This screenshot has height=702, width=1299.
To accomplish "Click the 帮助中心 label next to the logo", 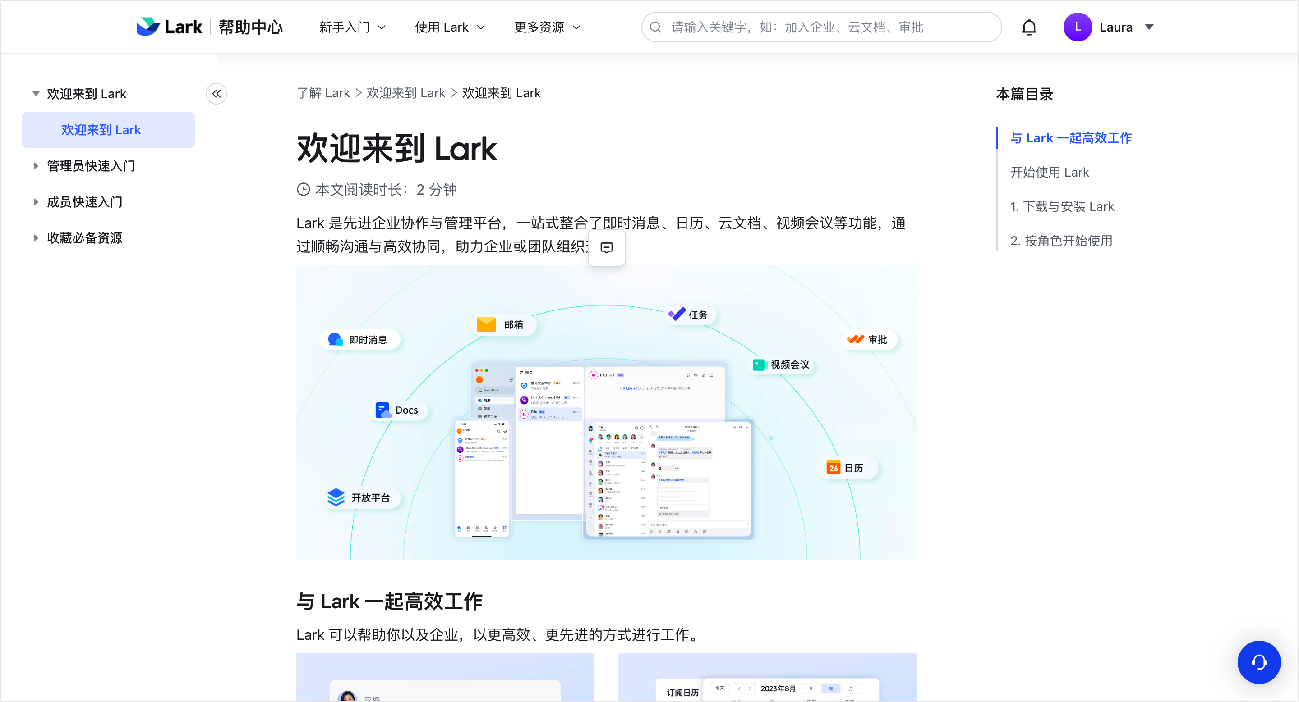I will click(x=251, y=27).
